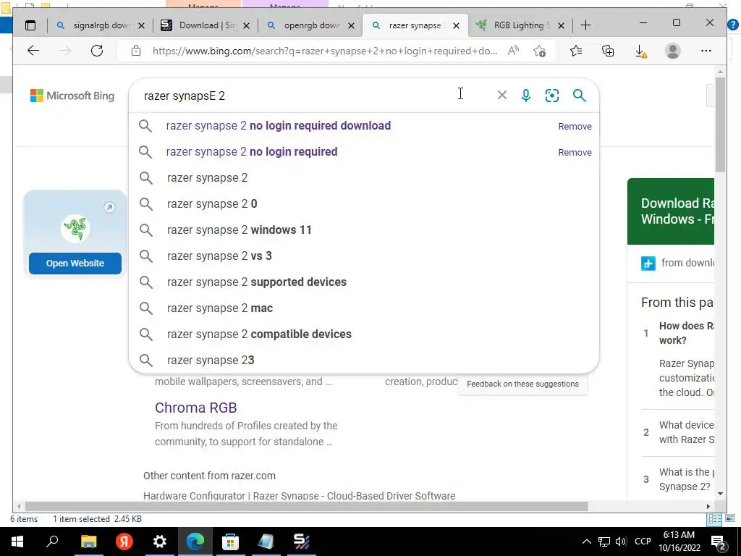
Task: Click Feedback on these suggestions
Action: 522,384
